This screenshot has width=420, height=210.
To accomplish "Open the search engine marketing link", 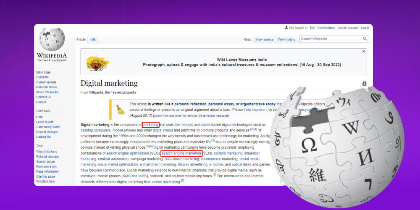I will [x=181, y=153].
